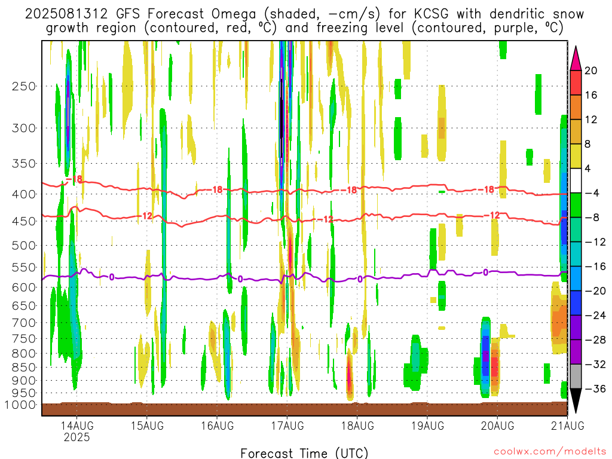Click the white colorbar swatch between -4 and 4
The image size is (612, 459).
(x=576, y=180)
